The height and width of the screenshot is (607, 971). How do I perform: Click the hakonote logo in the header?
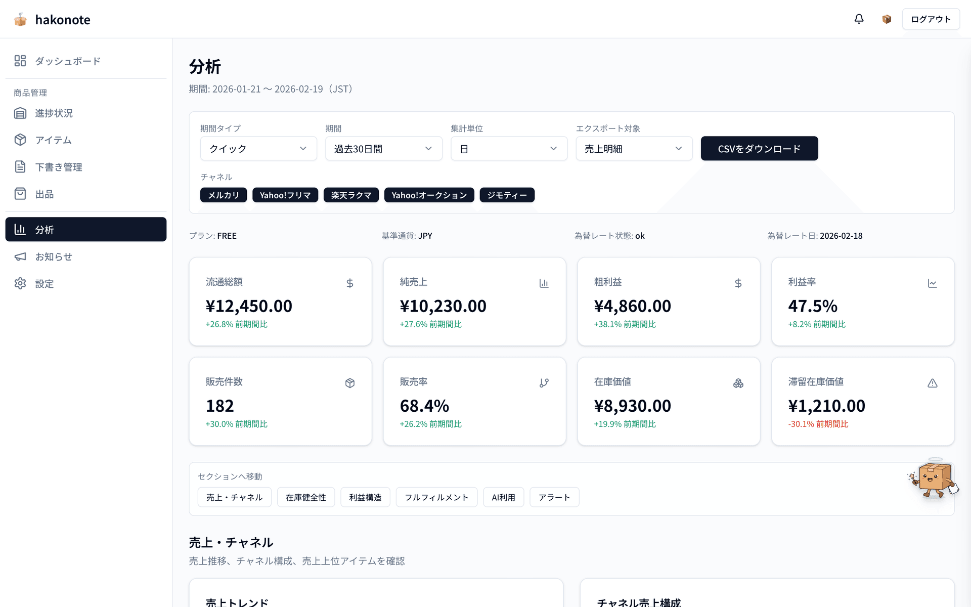click(52, 19)
